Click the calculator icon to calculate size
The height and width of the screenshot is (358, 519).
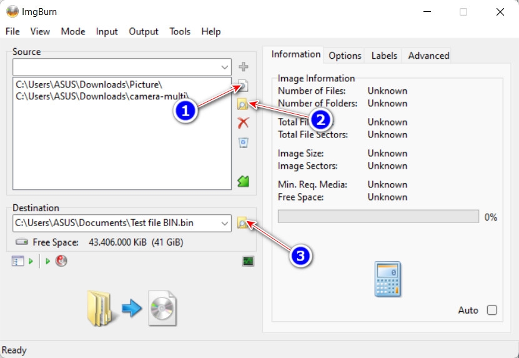pos(388,279)
